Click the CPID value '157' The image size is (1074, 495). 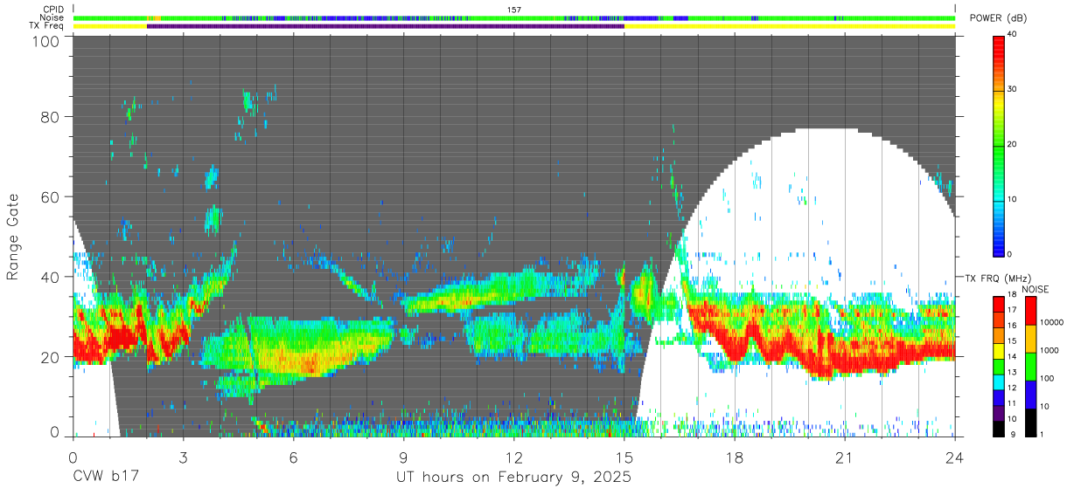click(x=514, y=9)
